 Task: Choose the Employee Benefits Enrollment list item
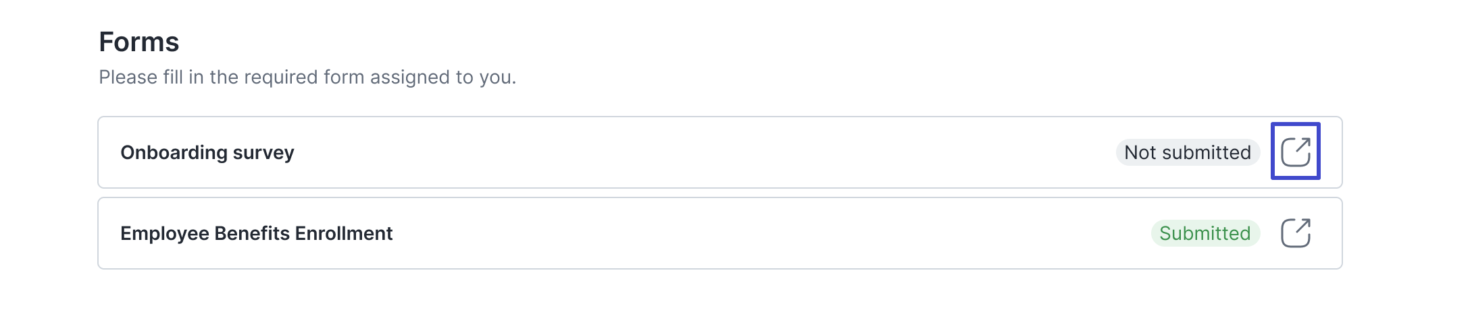pyautogui.click(x=720, y=233)
